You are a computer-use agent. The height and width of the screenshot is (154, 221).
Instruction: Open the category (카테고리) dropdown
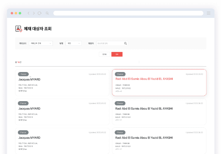[x=41, y=43]
